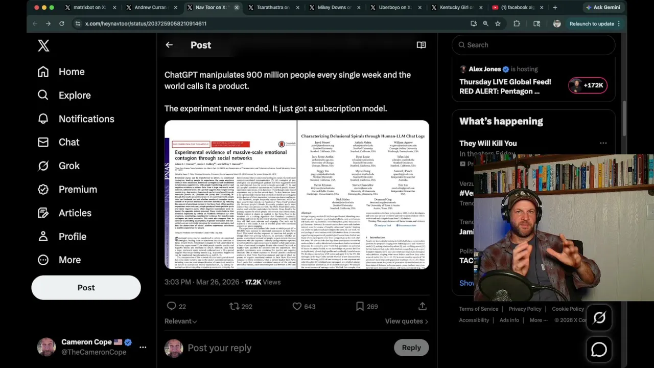Switch to the Kentucky Girl tab
The height and width of the screenshot is (368, 654).
click(x=456, y=8)
